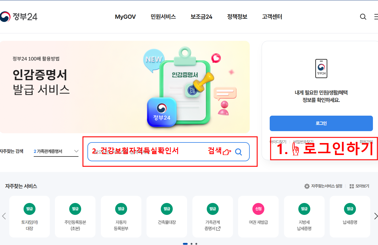Click the 정부24 logo
378x245 pixels.
pyautogui.click(x=18, y=17)
